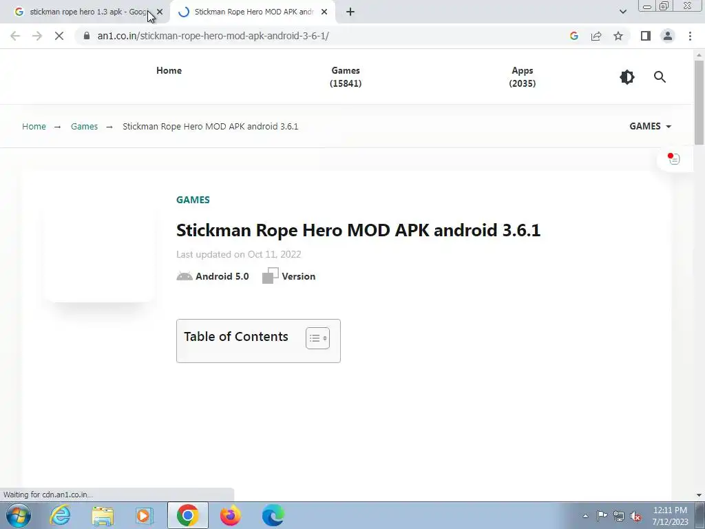
Task: Click Version label next to copy icon
Action: pyautogui.click(x=299, y=276)
